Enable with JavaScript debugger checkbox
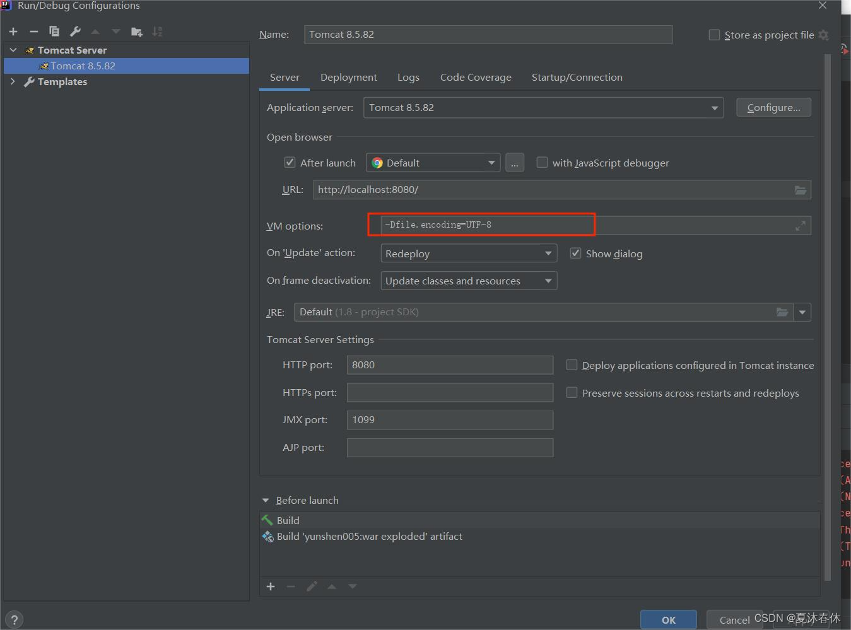Screen dimensions: 851x630 coord(542,162)
